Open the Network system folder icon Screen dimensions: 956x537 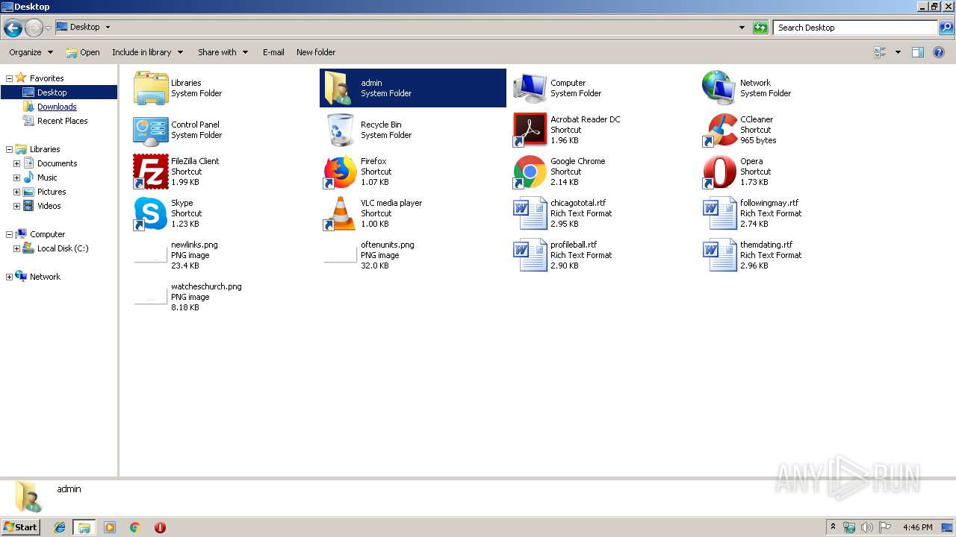tap(720, 88)
